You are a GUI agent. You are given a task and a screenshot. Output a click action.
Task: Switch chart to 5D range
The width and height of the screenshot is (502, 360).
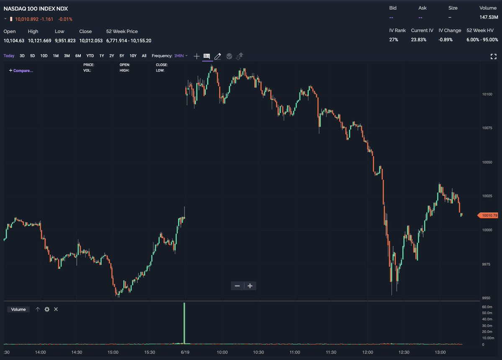[x=33, y=56]
